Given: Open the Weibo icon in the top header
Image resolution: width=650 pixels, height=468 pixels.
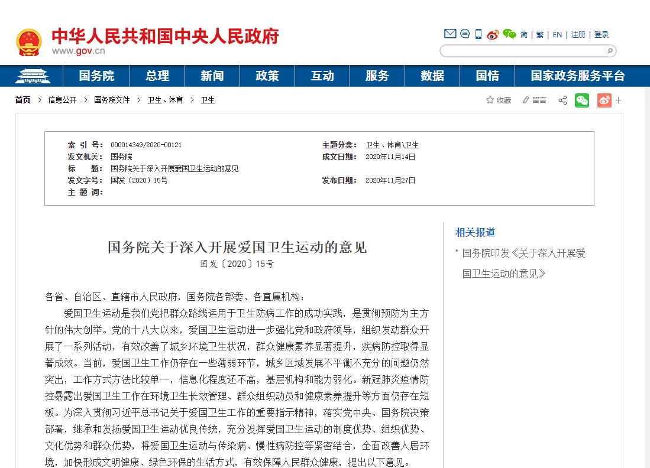Looking at the screenshot, I should (492, 34).
